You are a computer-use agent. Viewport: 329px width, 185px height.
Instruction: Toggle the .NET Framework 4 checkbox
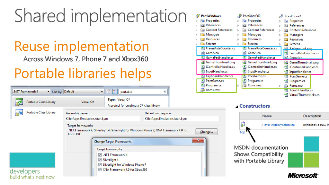100,155
